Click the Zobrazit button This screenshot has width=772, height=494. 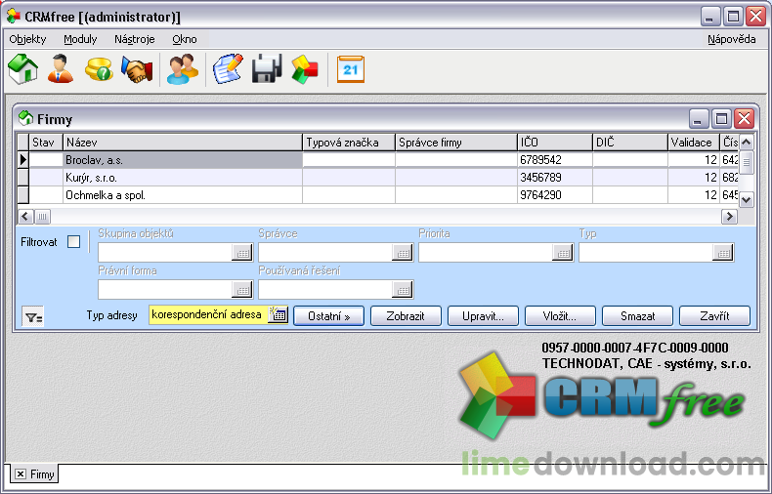tap(406, 316)
